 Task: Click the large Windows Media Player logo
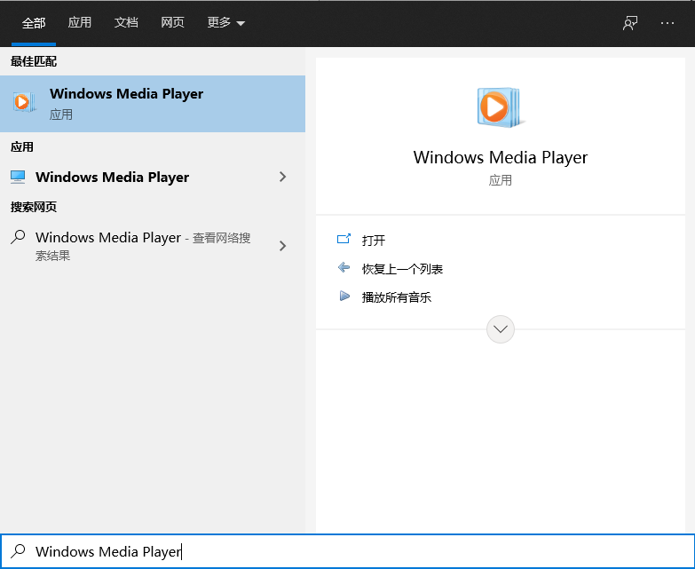click(x=500, y=107)
